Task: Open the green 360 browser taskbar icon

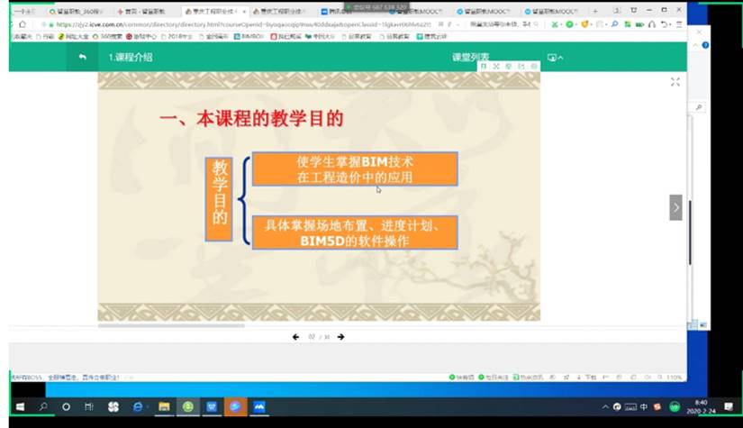Action: coord(188,406)
